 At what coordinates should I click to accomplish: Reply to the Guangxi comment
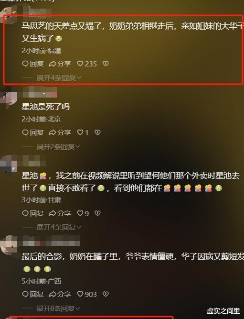pyautogui.click(x=33, y=294)
